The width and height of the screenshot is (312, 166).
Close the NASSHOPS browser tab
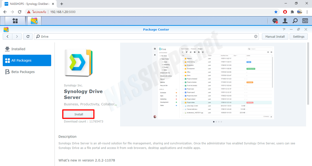(53, 4)
